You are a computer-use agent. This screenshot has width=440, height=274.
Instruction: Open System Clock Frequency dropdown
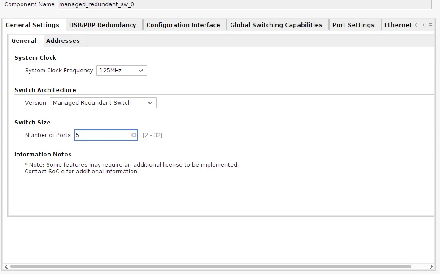tap(122, 71)
